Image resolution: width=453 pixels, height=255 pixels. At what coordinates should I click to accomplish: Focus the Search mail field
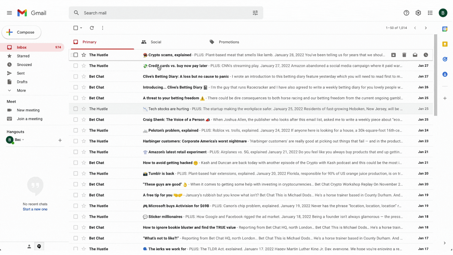click(166, 13)
